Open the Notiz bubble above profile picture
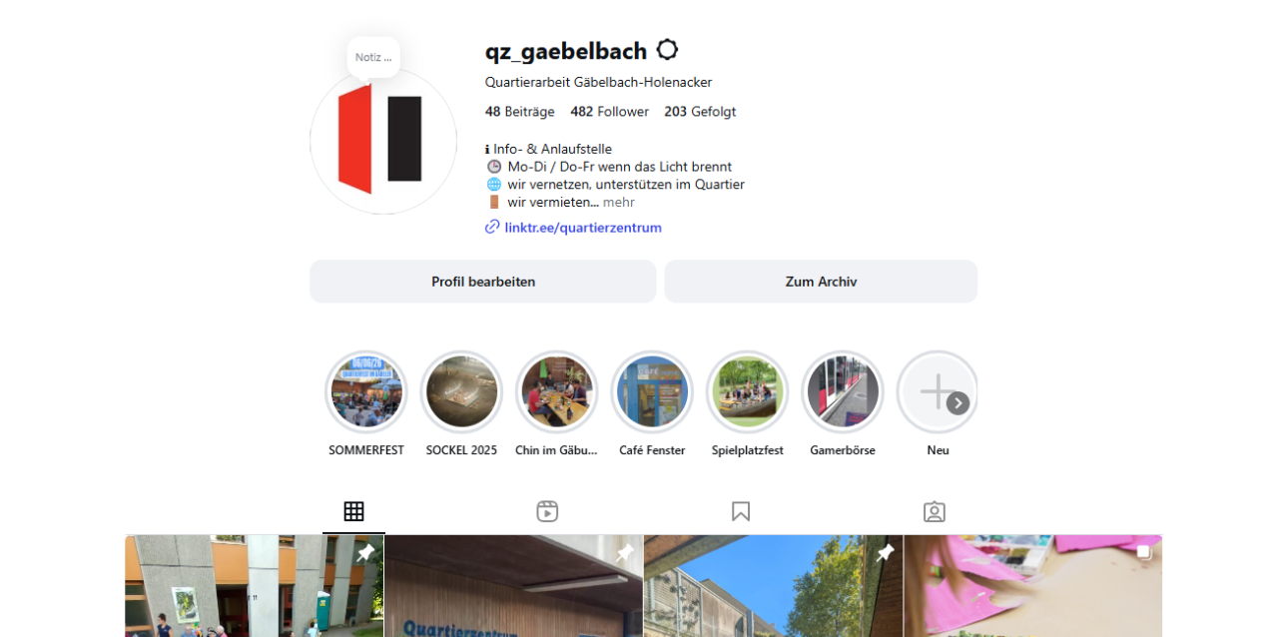The width and height of the screenshot is (1262, 637). pos(373,57)
